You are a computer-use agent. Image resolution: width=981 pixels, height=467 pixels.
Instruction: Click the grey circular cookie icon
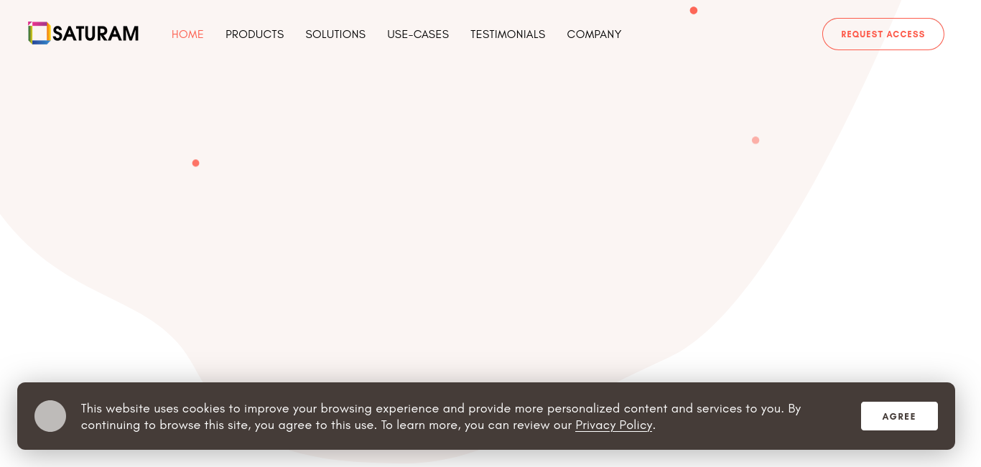[50, 416]
